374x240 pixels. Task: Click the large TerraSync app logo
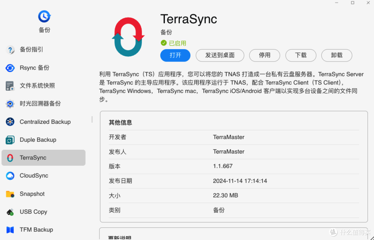[x=128, y=37]
